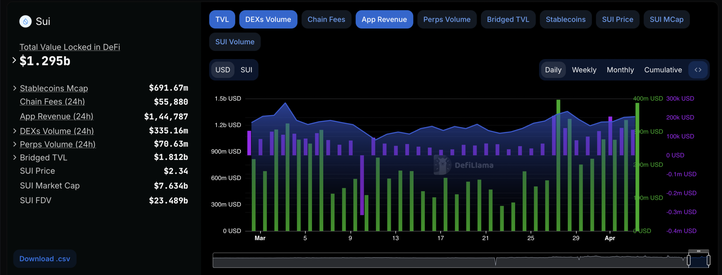Turn off the App Revenue series
This screenshot has height=275, width=722.
pos(384,20)
